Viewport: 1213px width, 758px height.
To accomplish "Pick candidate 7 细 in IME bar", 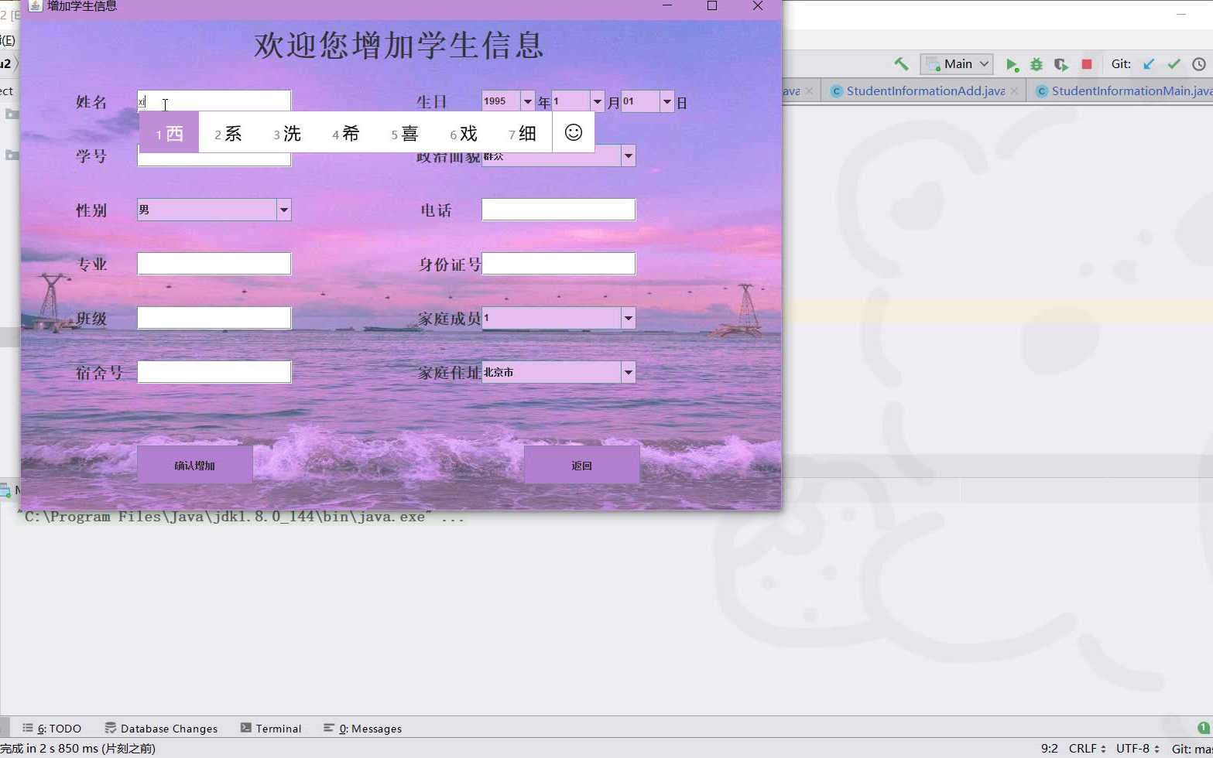I will coord(523,133).
